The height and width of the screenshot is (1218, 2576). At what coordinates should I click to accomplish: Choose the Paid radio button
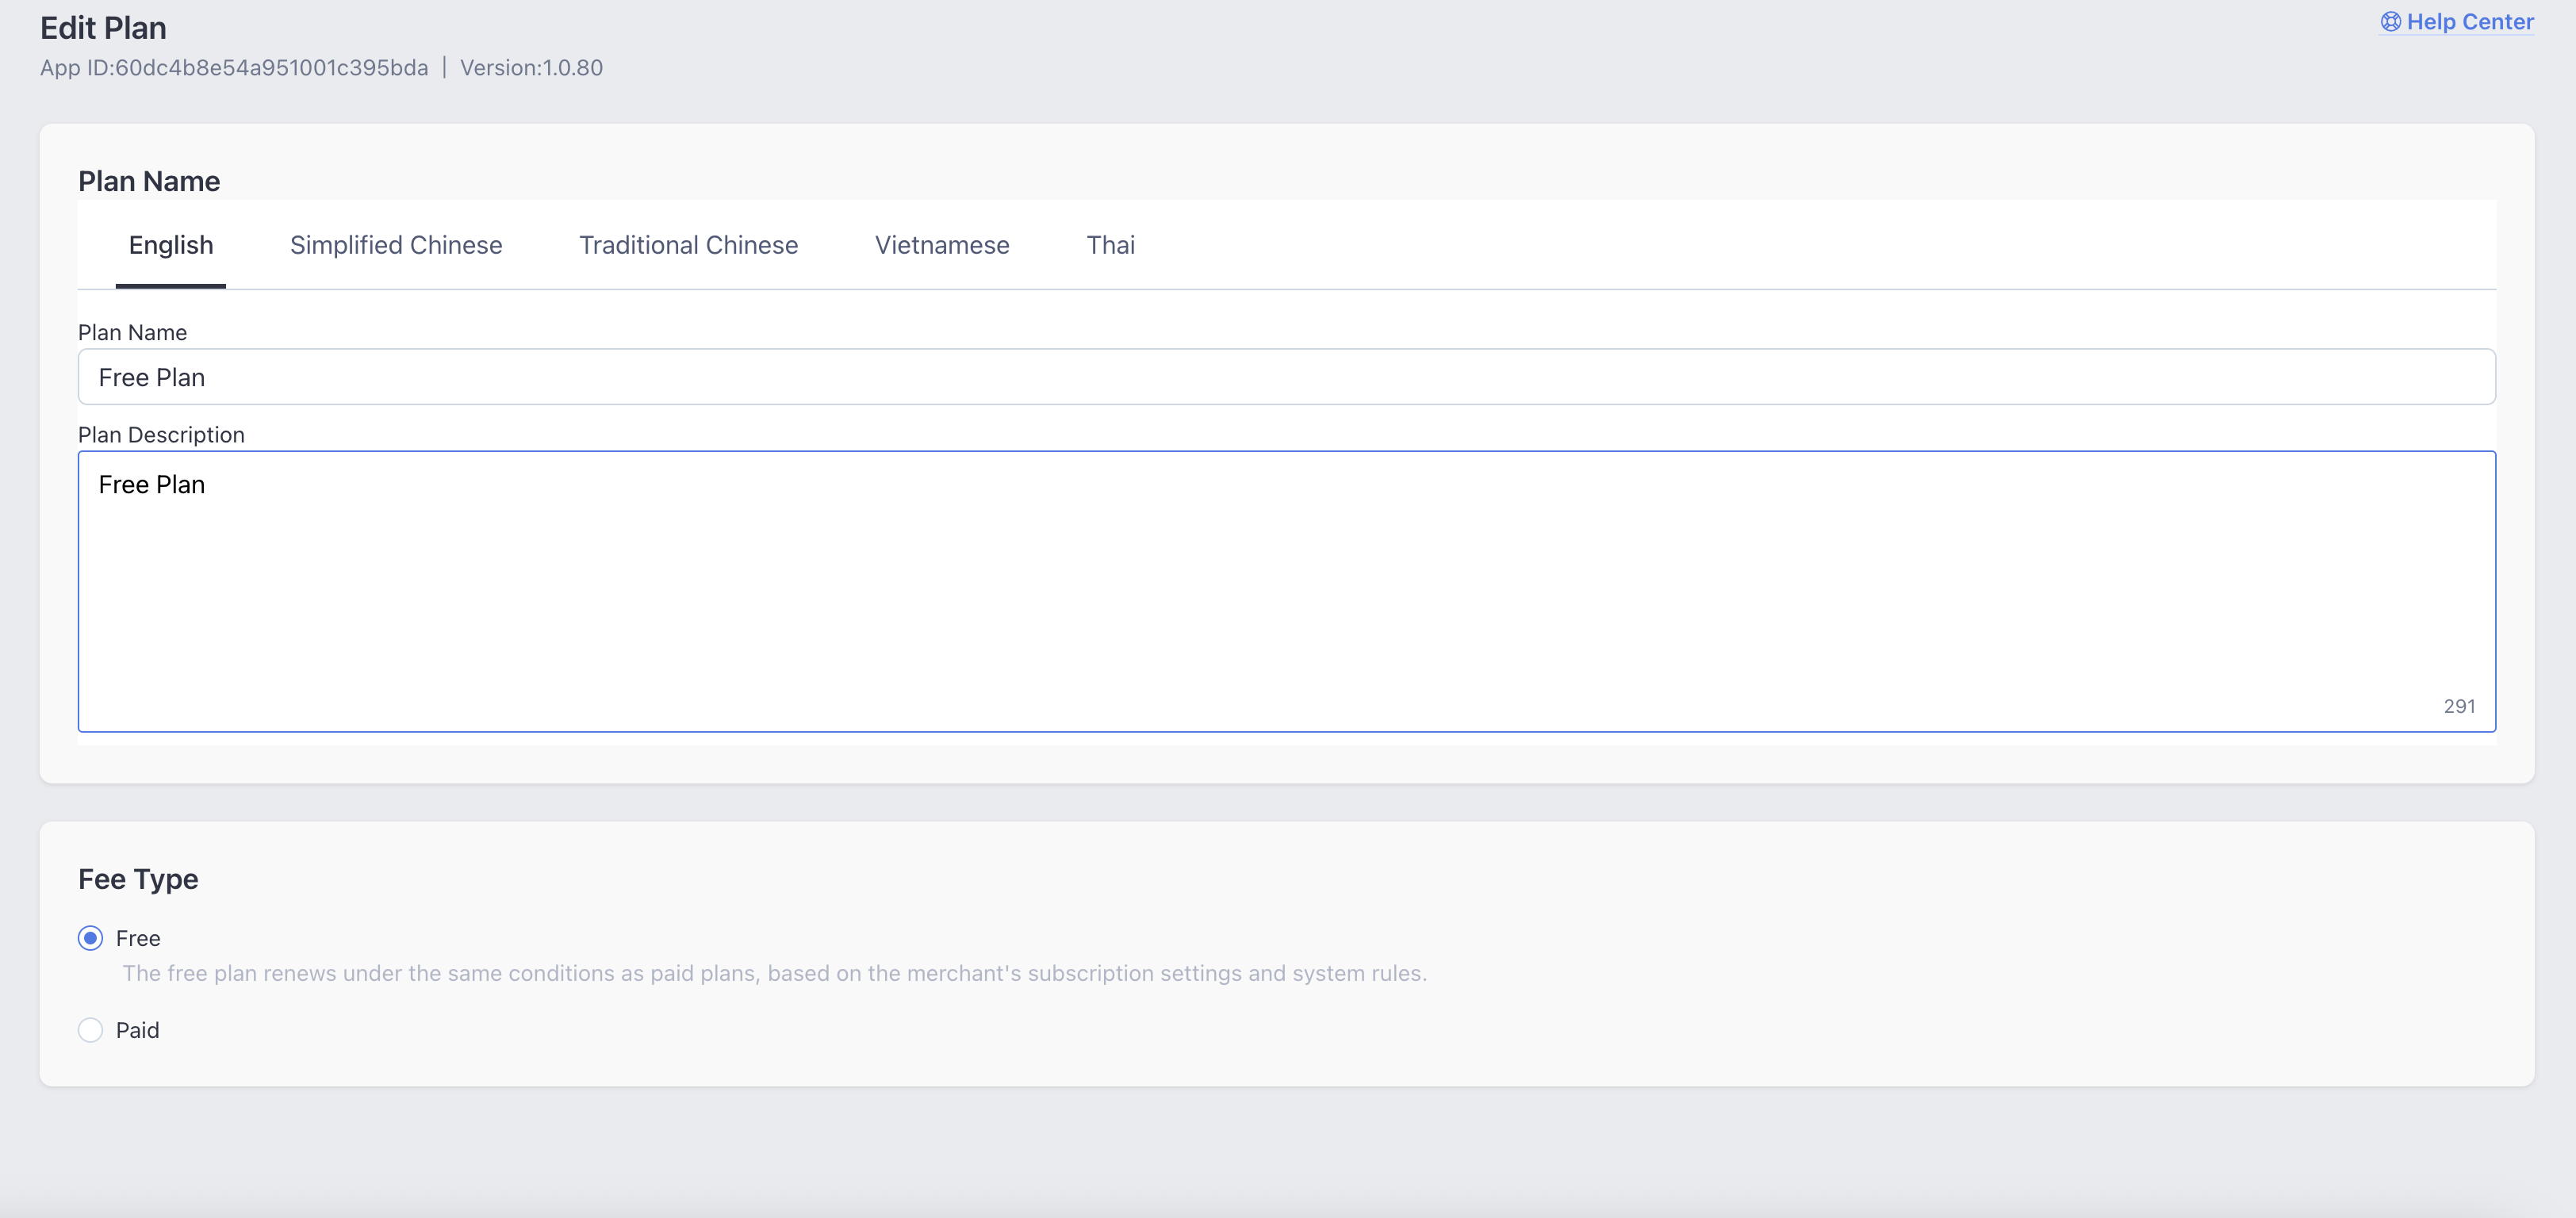pos(91,1030)
